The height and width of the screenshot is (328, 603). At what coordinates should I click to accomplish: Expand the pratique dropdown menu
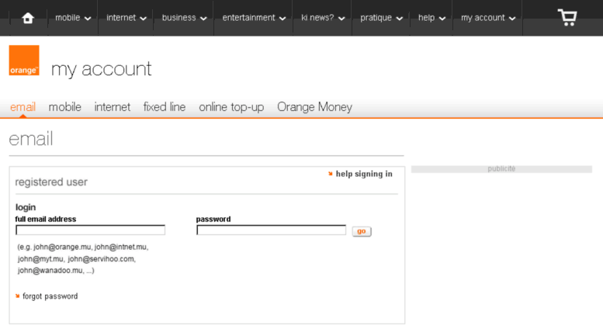tap(382, 18)
